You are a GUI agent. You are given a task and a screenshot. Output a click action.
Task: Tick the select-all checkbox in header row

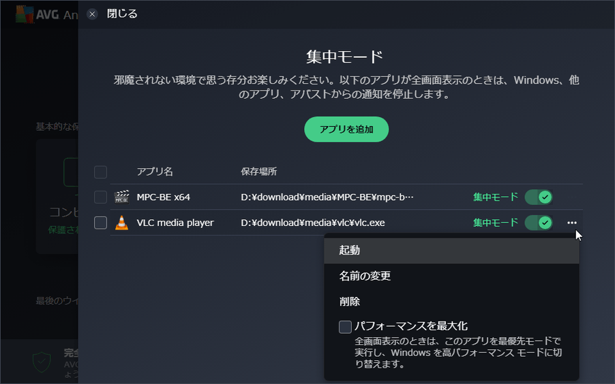pyautogui.click(x=100, y=172)
